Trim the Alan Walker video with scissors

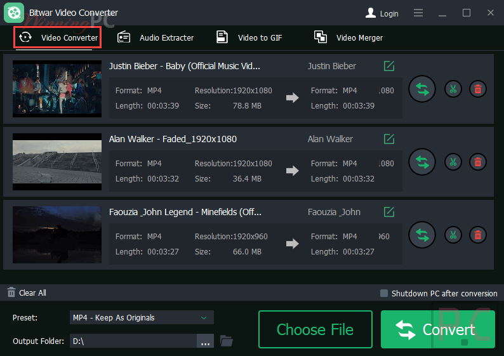click(453, 162)
